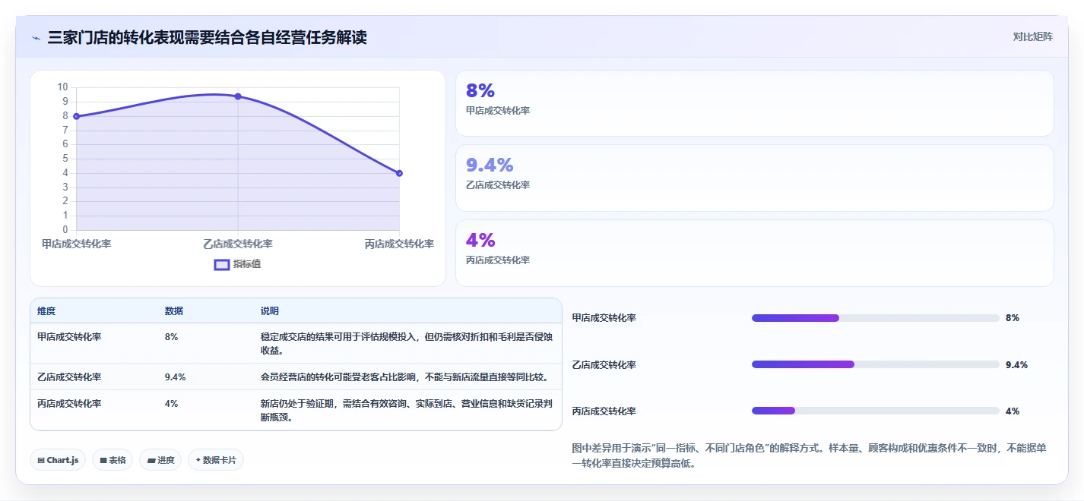This screenshot has width=1084, height=501.
Task: Select the 8% 甲店成交转化率 data card
Action: (x=754, y=103)
